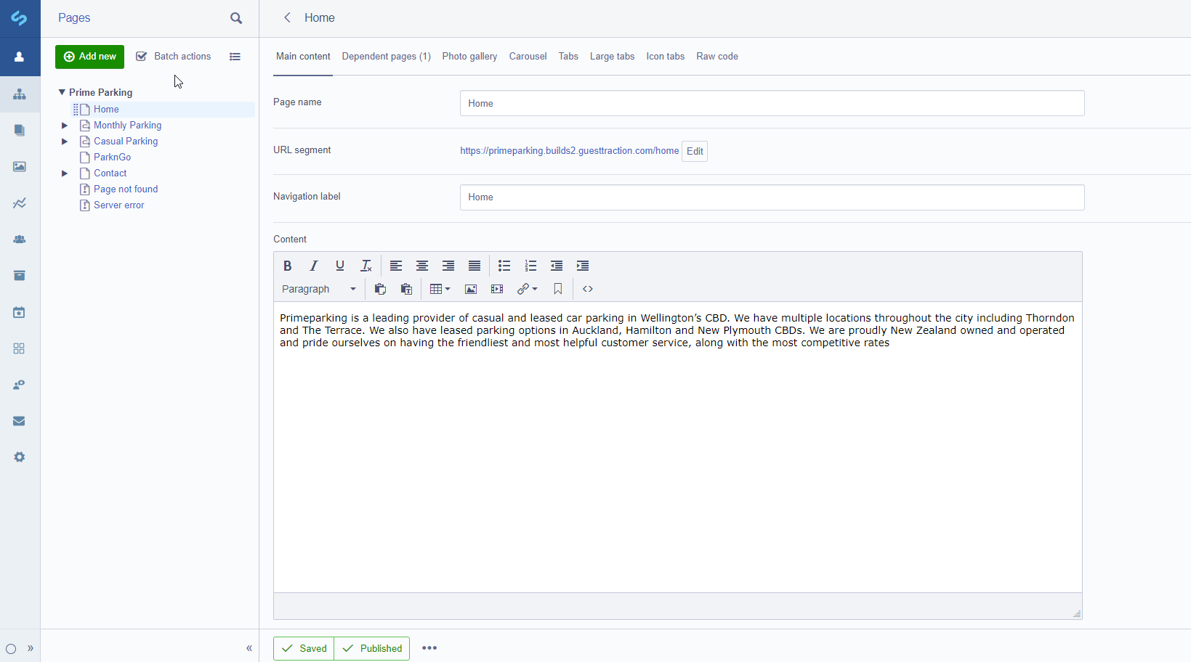The height and width of the screenshot is (662, 1191).
Task: Expand the Contact tree node
Action: (65, 173)
